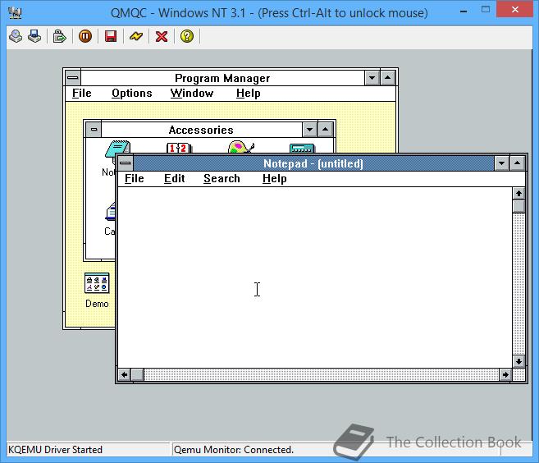Minimize Program Manager with down arrow button
Image resolution: width=539 pixels, height=463 pixels.
(x=372, y=78)
